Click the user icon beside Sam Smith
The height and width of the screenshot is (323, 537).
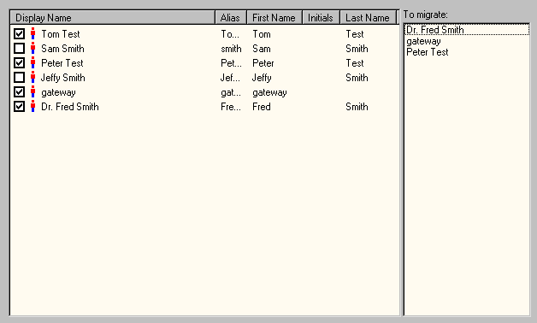32,48
